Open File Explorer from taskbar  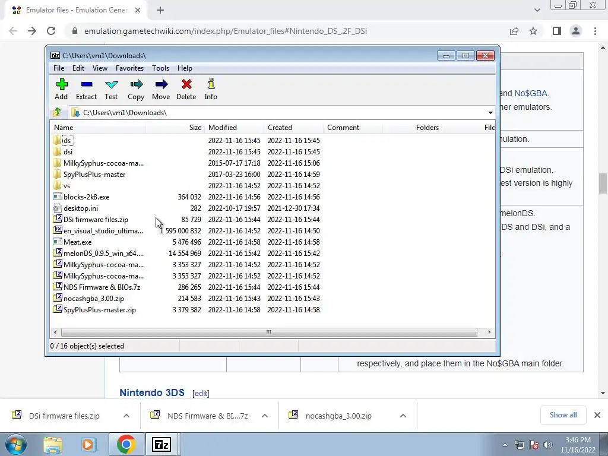(53, 444)
